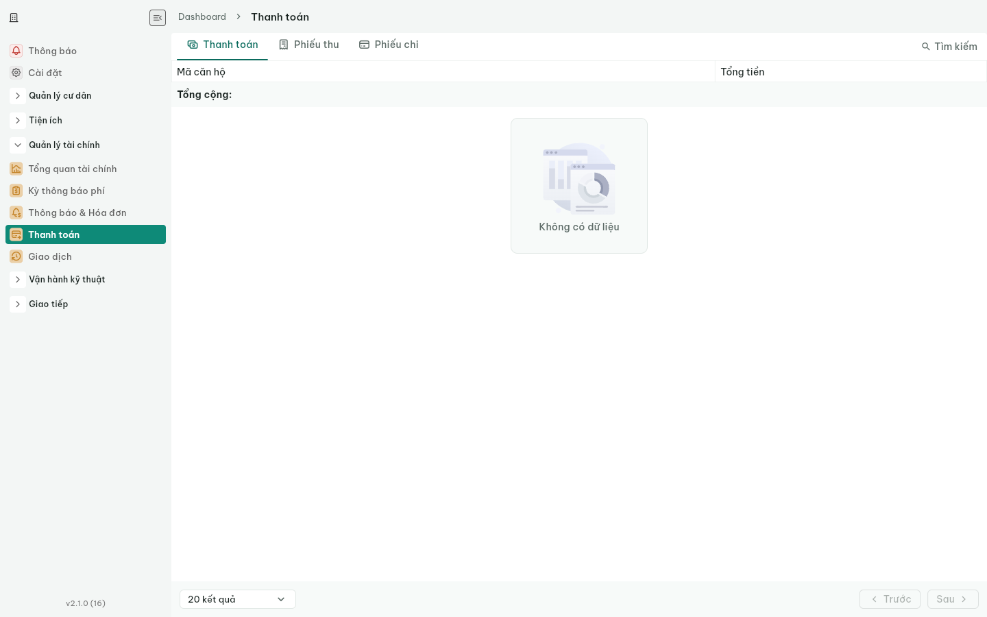Click the Thông báo bell icon
Screen dimensions: 987x617
(16, 51)
